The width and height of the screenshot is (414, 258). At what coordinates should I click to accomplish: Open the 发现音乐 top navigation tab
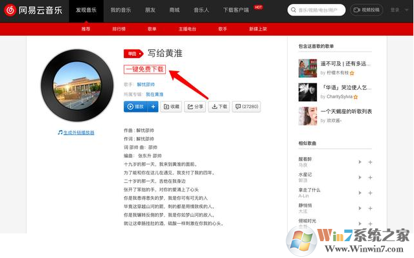(x=86, y=10)
